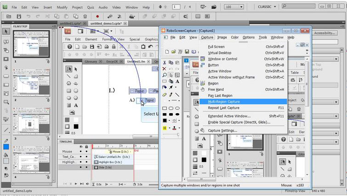
Task: Click the Accessibility... button
Action: (x=324, y=33)
